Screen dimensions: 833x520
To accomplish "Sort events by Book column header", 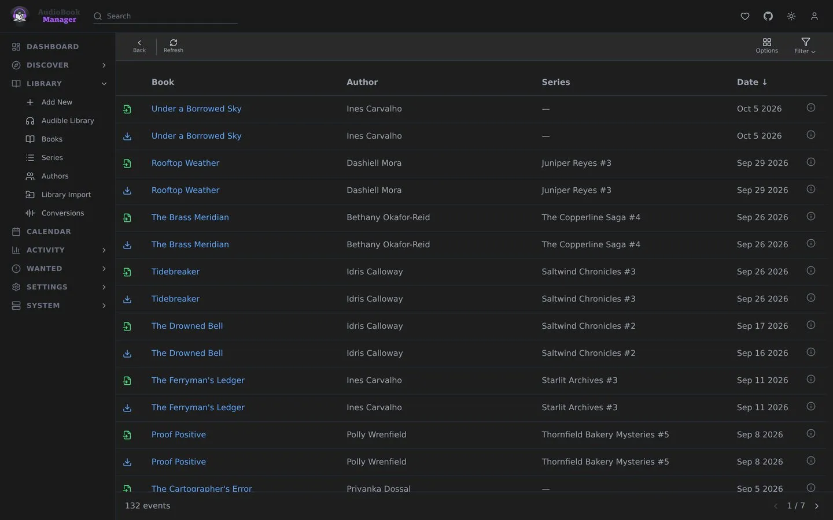I will coord(163,82).
